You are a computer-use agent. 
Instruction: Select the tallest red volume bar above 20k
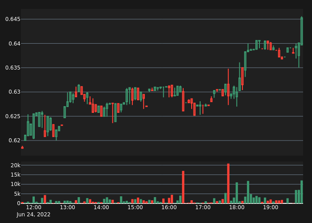coord(228,183)
